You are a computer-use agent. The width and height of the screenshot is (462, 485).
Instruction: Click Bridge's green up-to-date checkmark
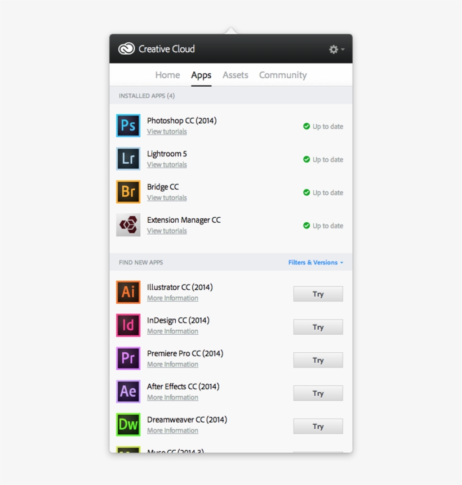tap(306, 192)
